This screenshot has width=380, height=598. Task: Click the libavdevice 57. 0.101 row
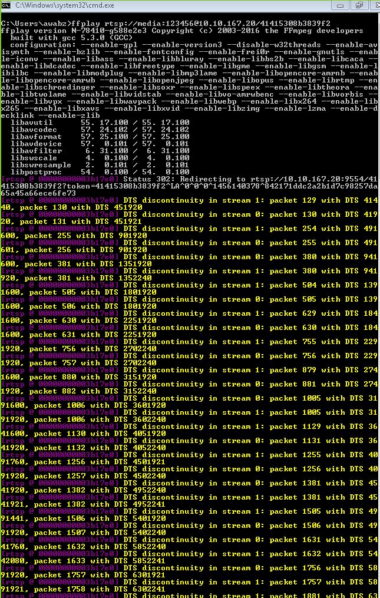pos(100,144)
